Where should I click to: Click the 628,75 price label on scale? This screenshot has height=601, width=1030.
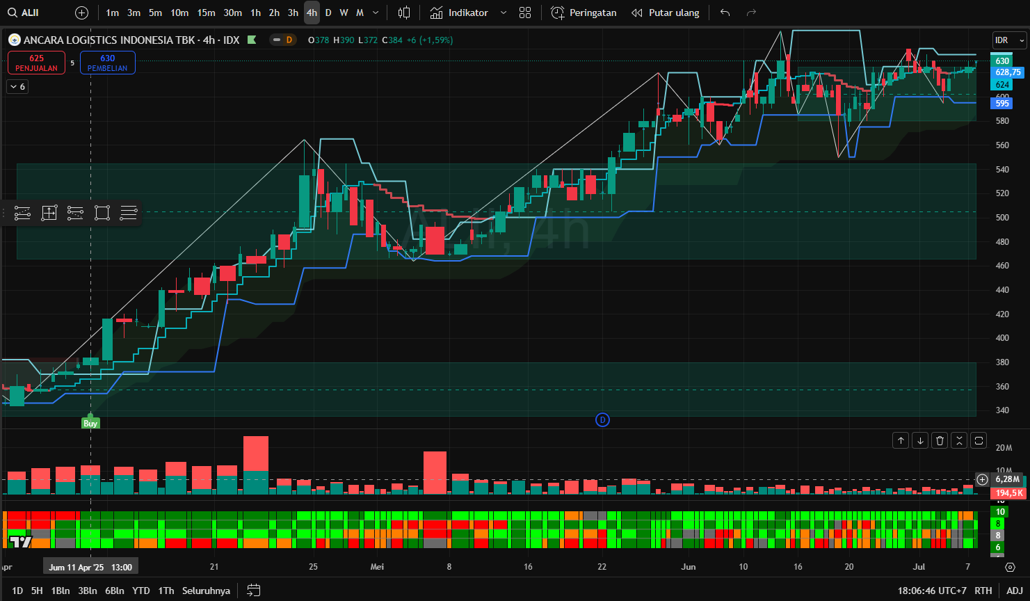1008,72
